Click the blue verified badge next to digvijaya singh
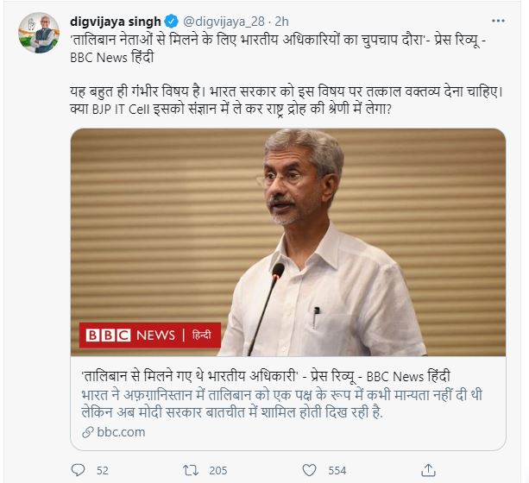The image size is (529, 483). (x=172, y=22)
